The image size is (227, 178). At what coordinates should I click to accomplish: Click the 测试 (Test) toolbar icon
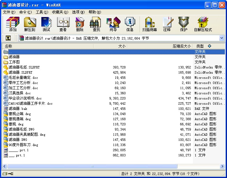pos(46,24)
